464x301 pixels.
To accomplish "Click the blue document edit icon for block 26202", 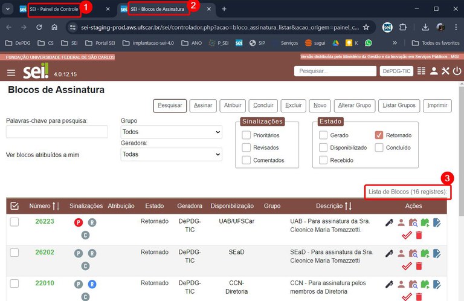I will point(437,253).
